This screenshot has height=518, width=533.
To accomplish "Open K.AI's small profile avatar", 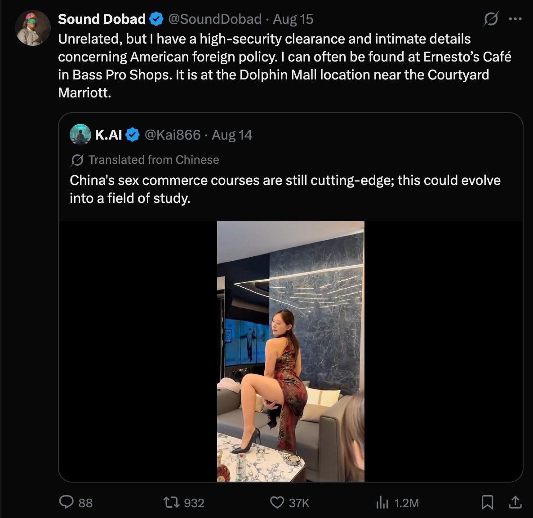I will tap(80, 135).
